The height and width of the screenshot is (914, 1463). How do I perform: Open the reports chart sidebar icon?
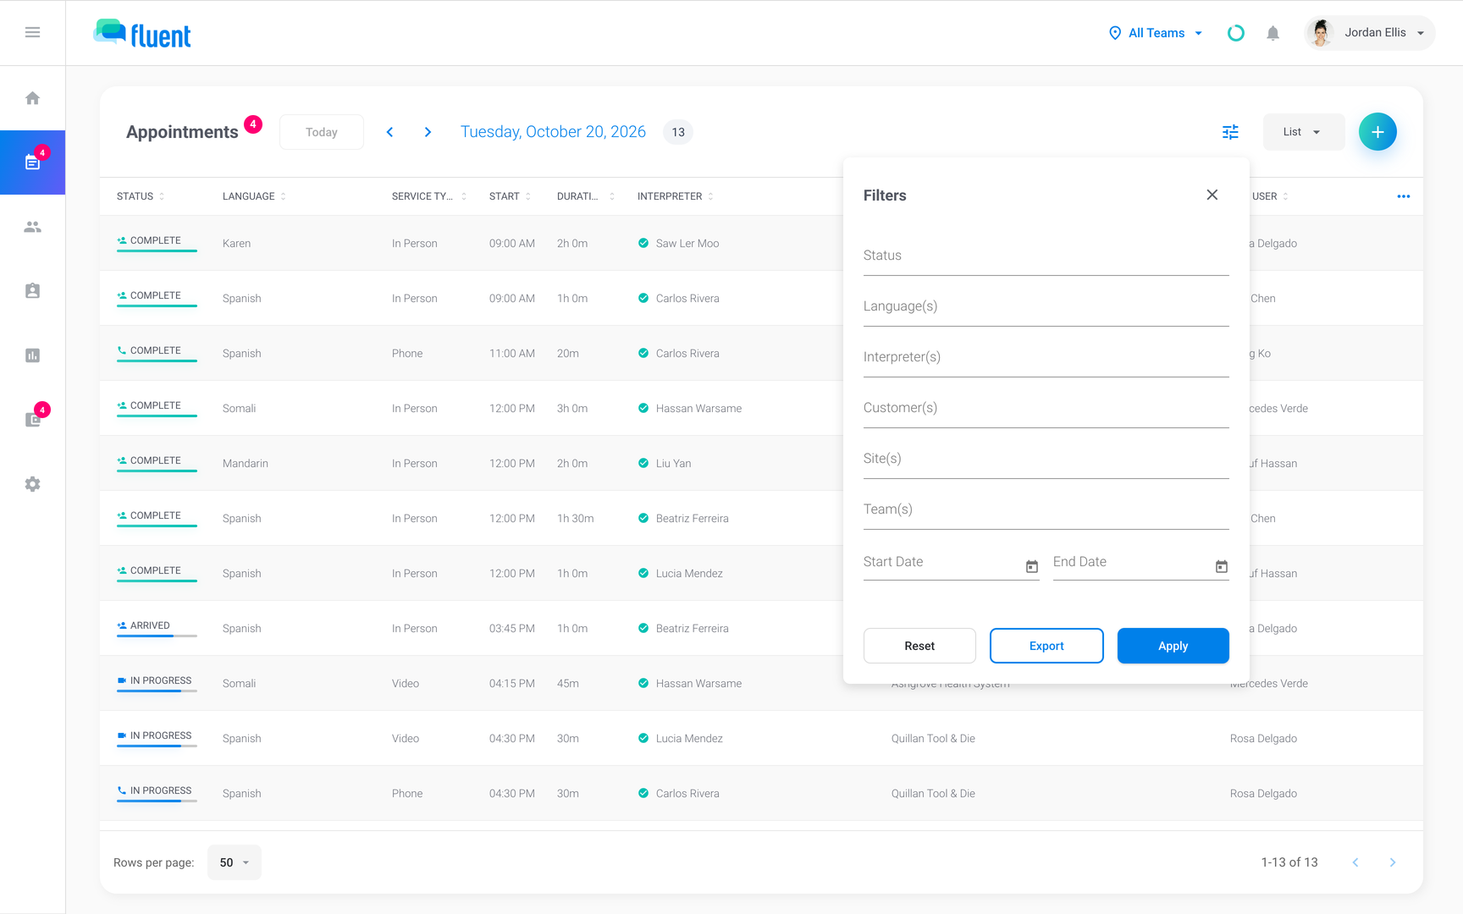click(32, 355)
